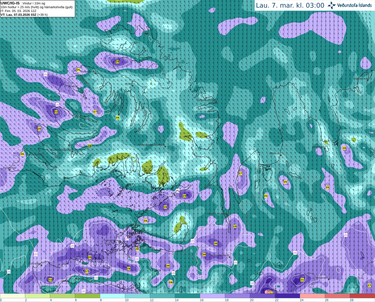Click the Patreksfjörður station label

tap(35, 154)
